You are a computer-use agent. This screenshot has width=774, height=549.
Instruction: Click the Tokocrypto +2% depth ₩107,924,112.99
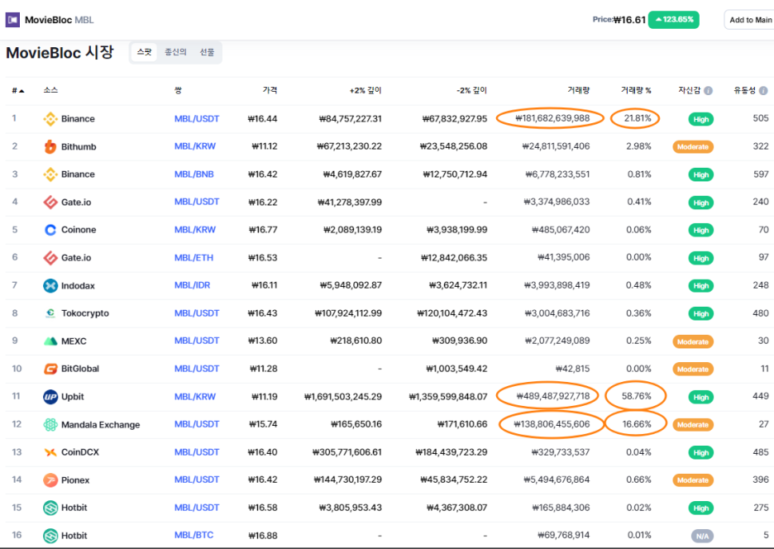348,313
